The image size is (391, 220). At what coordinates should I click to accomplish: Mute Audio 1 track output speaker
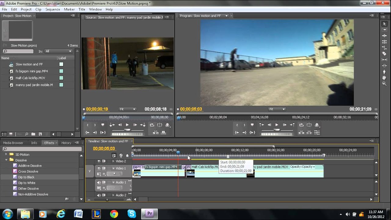99,182
